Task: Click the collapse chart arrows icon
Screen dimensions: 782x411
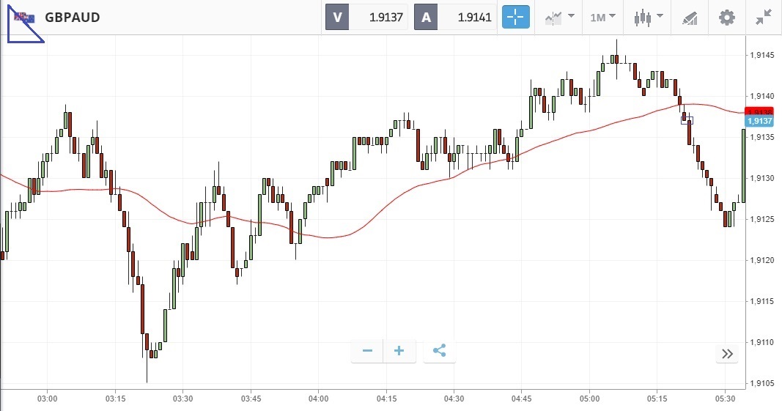Action: point(763,17)
